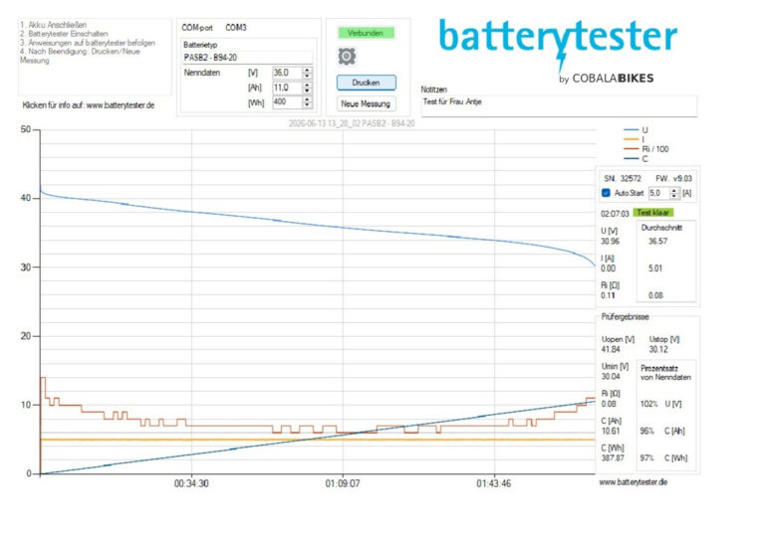This screenshot has height=540, width=765.
Task: Click the green Test klaar status label
Action: pyautogui.click(x=652, y=213)
